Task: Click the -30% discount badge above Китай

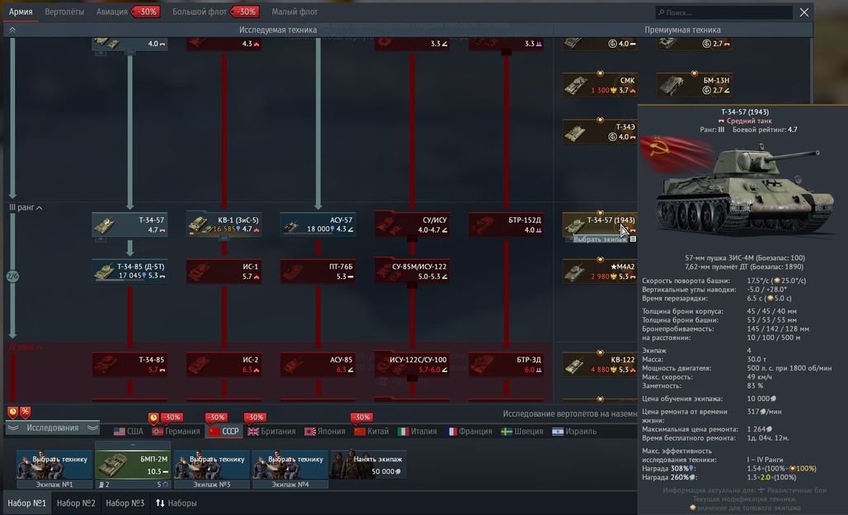Action: tap(361, 417)
